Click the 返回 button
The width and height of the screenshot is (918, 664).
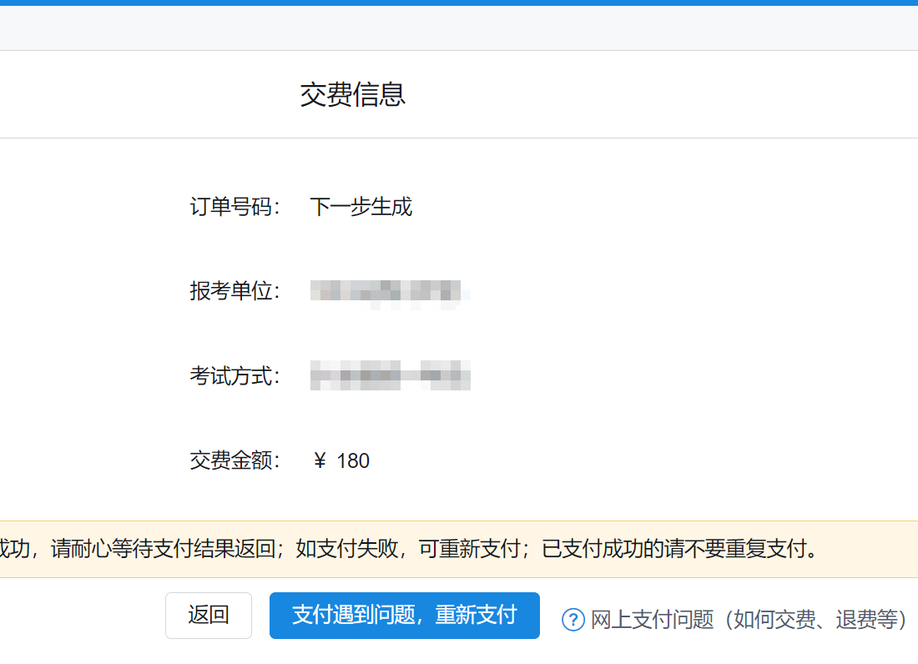(x=209, y=616)
